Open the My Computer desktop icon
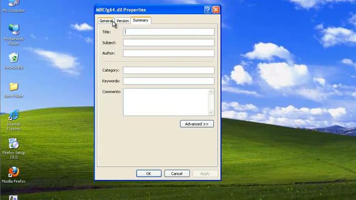 tap(13, 6)
